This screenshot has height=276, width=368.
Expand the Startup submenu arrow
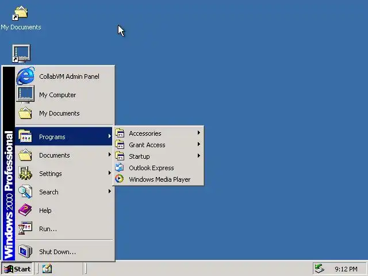(x=199, y=156)
